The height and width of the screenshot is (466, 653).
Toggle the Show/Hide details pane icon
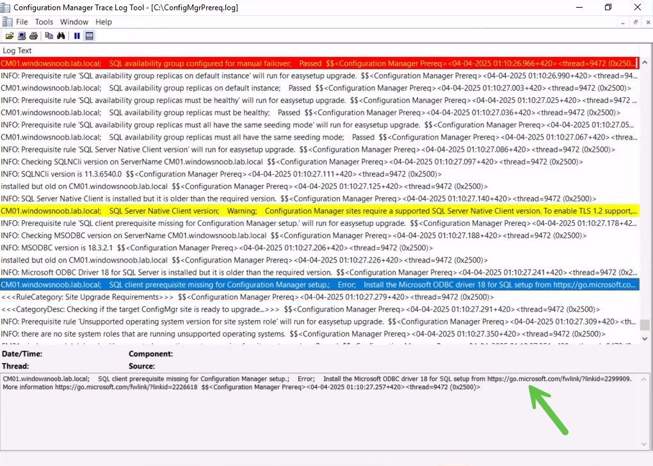(89, 36)
